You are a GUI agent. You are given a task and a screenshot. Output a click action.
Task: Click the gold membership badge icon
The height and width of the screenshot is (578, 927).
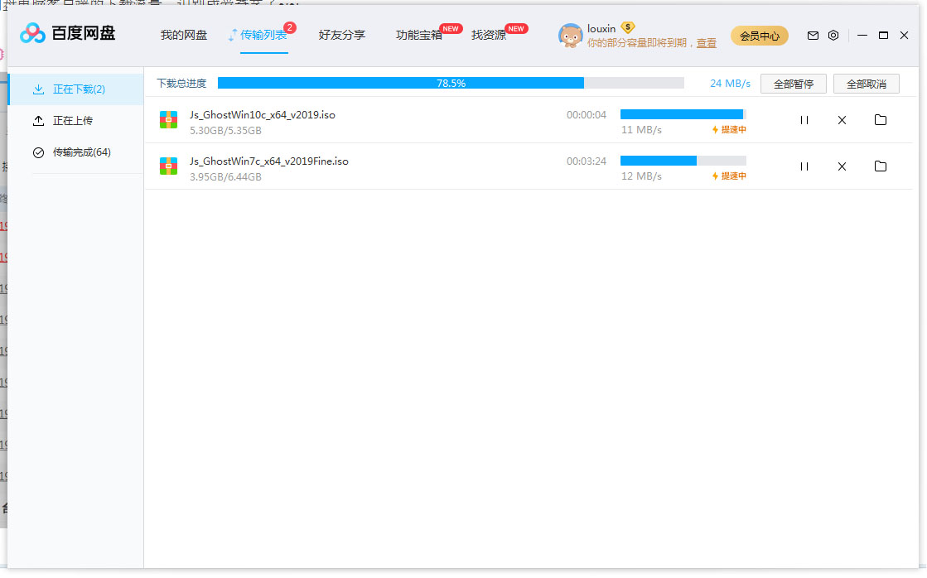627,27
